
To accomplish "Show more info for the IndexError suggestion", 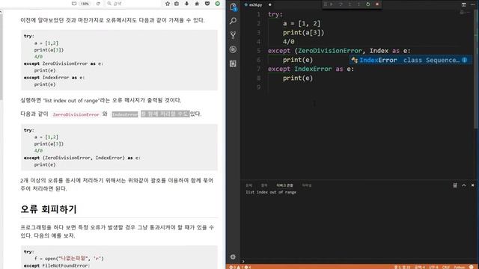I will point(464,60).
